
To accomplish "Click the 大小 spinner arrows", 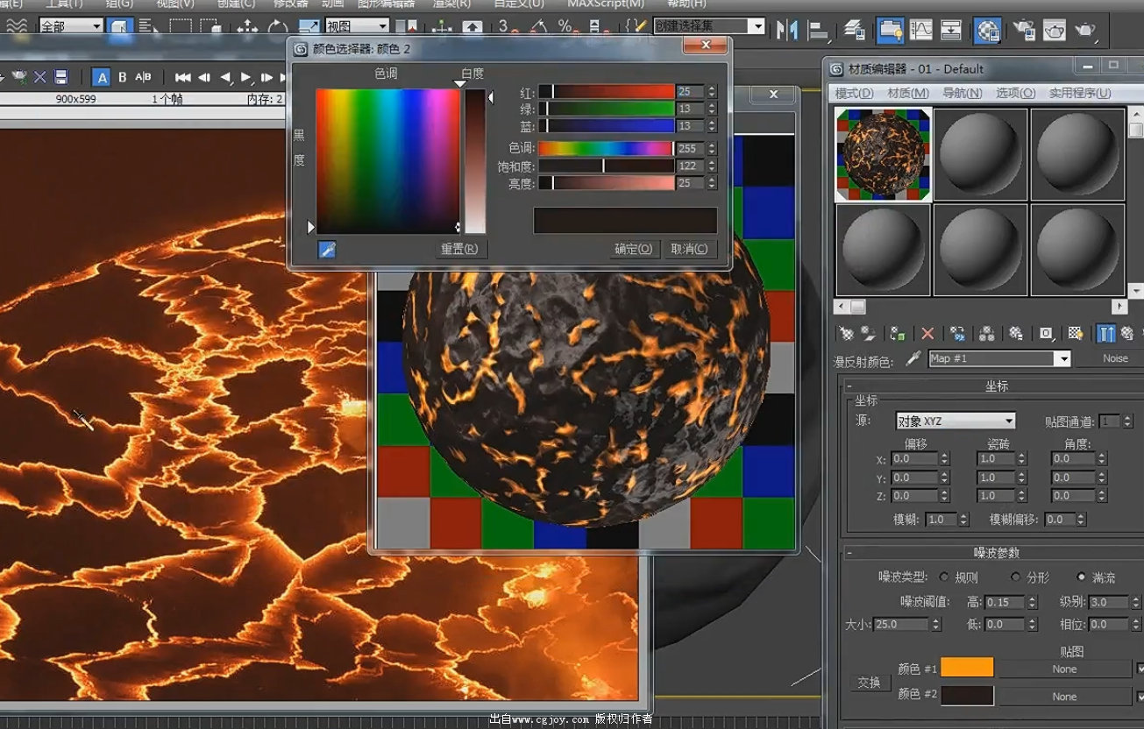I will pyautogui.click(x=936, y=625).
